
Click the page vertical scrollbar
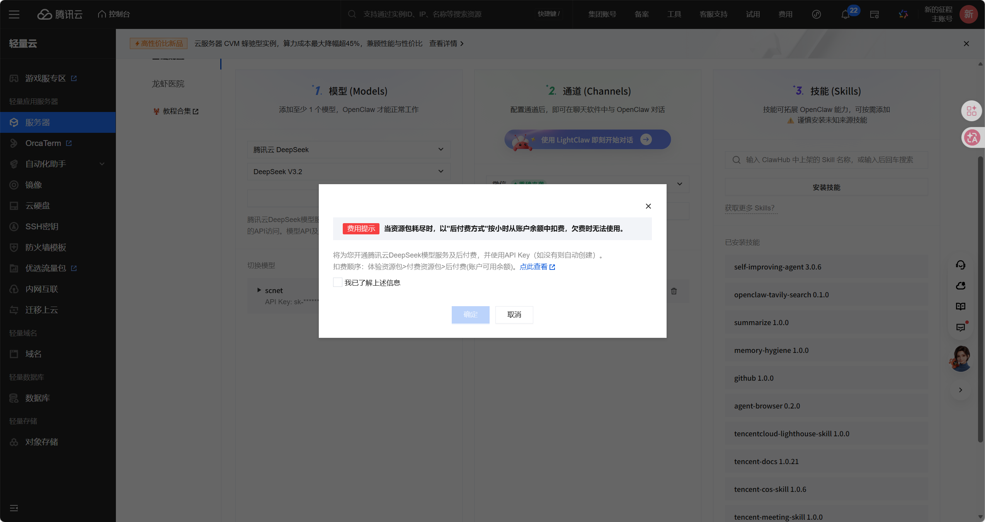click(x=980, y=299)
